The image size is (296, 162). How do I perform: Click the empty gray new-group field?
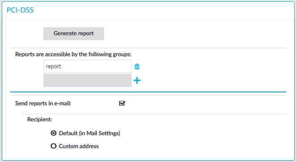88,80
